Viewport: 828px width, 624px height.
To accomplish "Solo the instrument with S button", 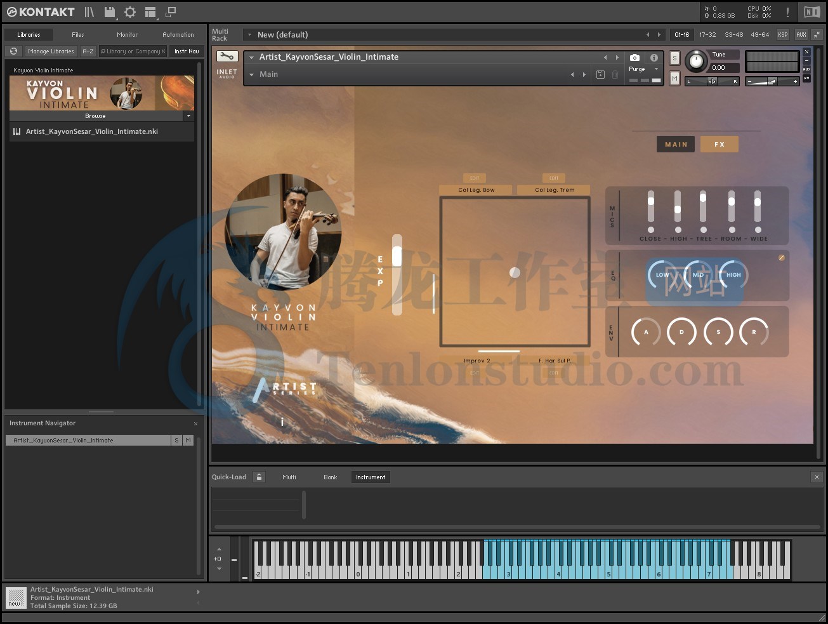I will point(674,58).
